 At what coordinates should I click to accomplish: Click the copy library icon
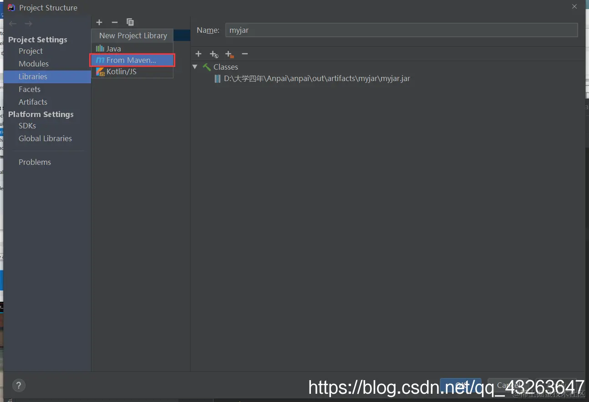[130, 22]
